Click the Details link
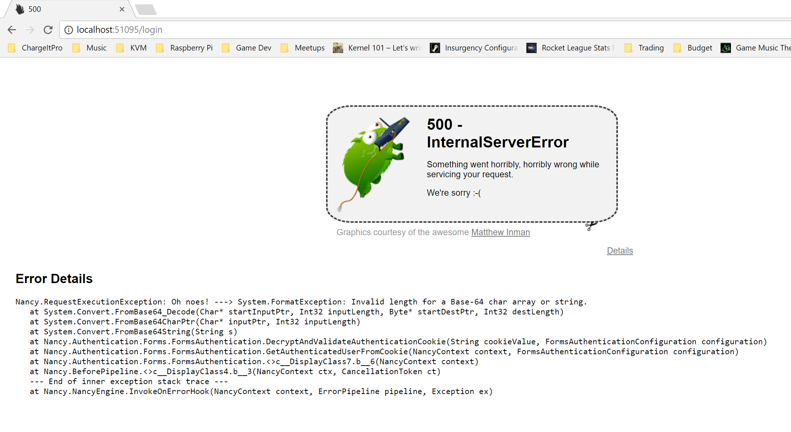The width and height of the screenshot is (791, 432). (620, 250)
